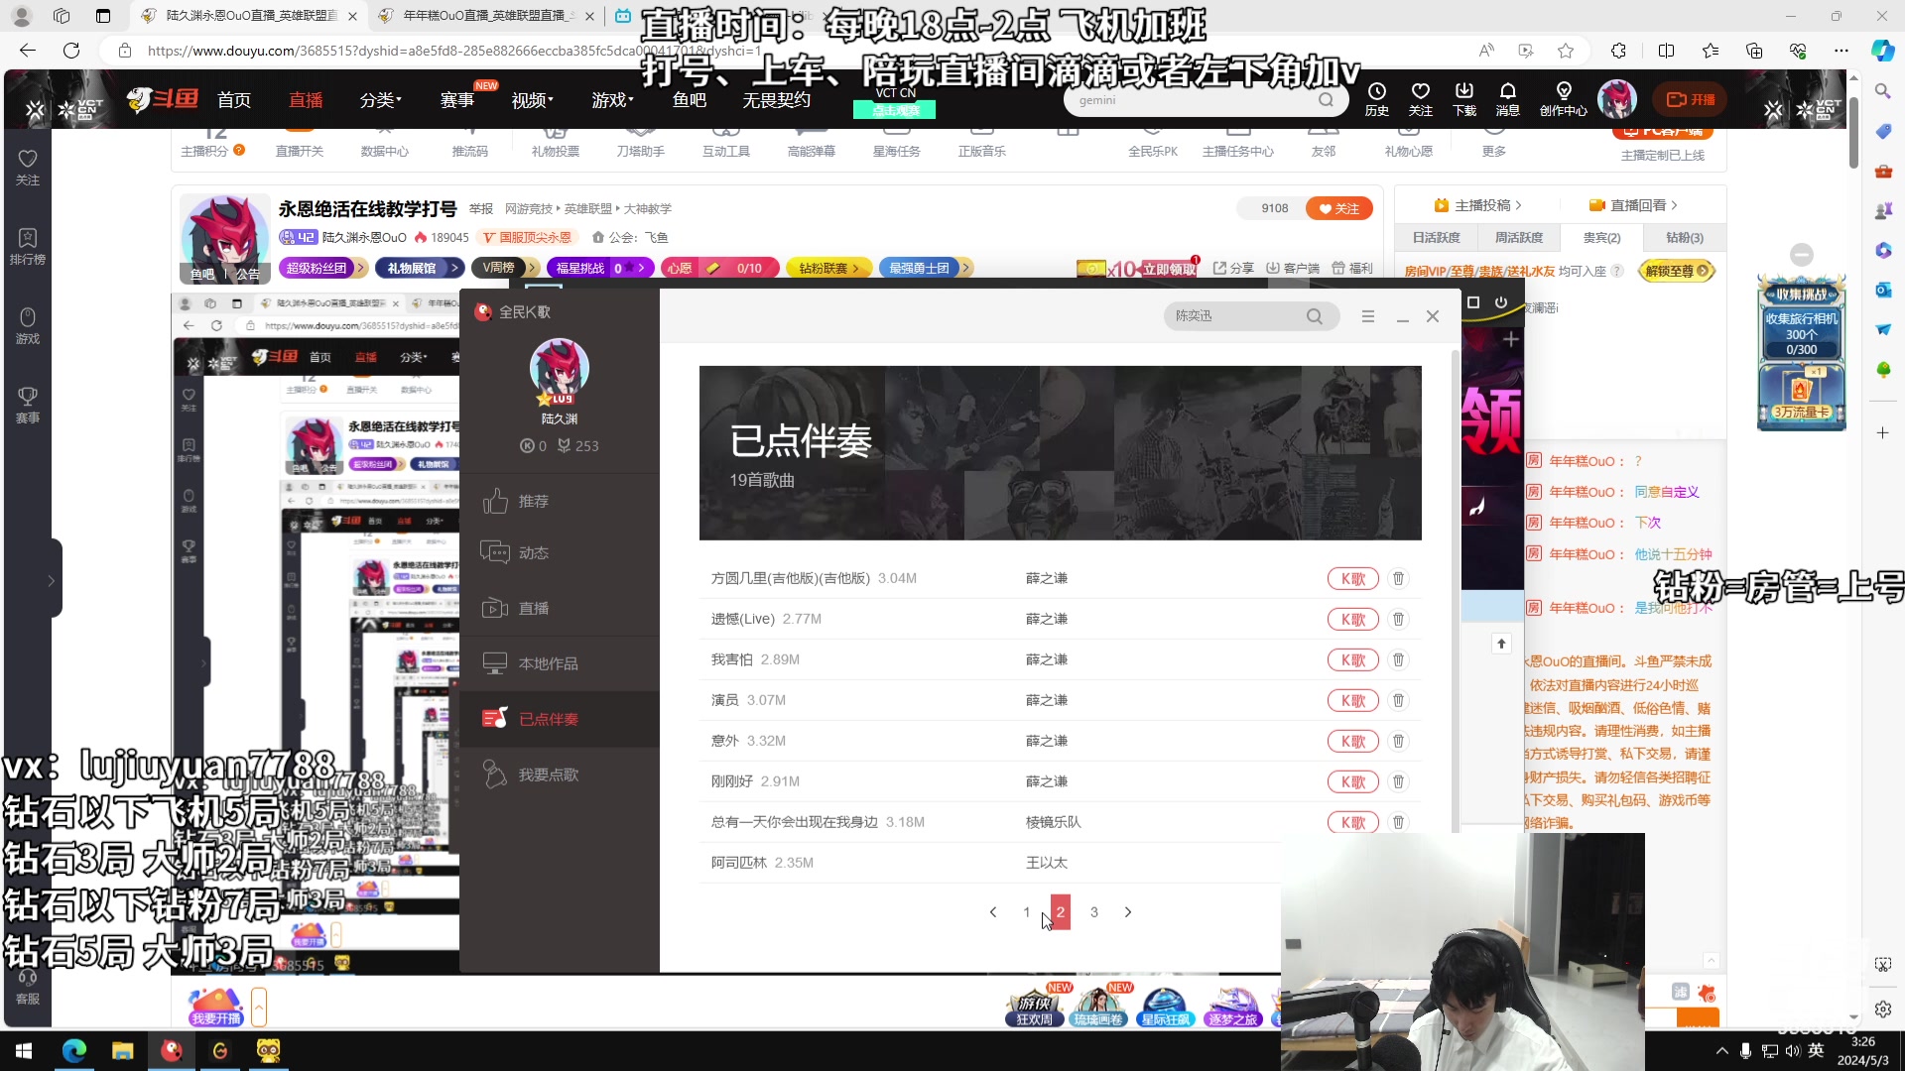
Task: Click the Douyu logo in site header
Action: (x=164, y=99)
